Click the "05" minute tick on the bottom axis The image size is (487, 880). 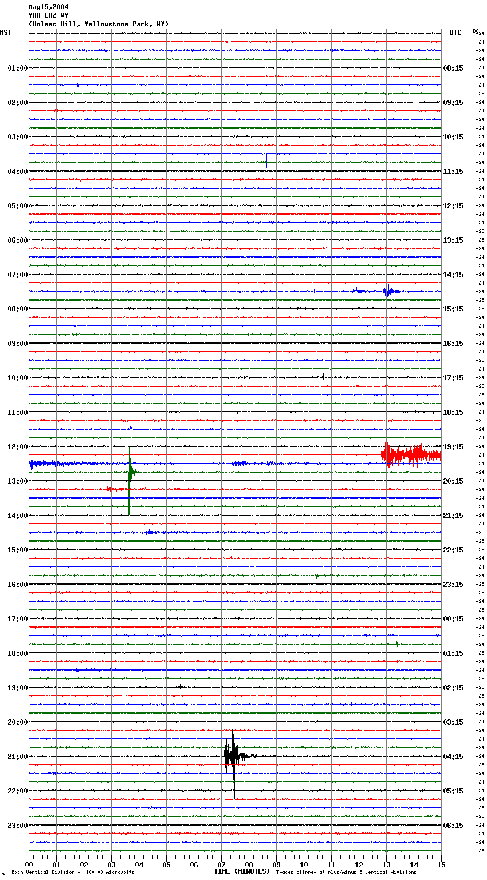click(x=166, y=865)
